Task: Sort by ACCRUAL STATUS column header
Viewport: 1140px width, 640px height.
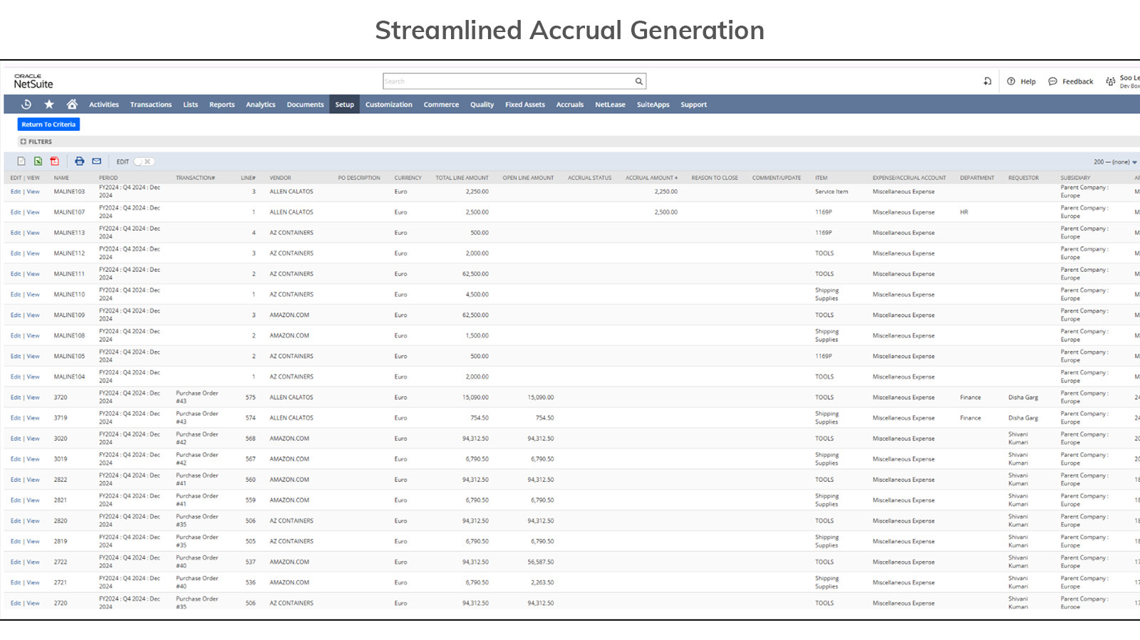Action: (x=589, y=178)
